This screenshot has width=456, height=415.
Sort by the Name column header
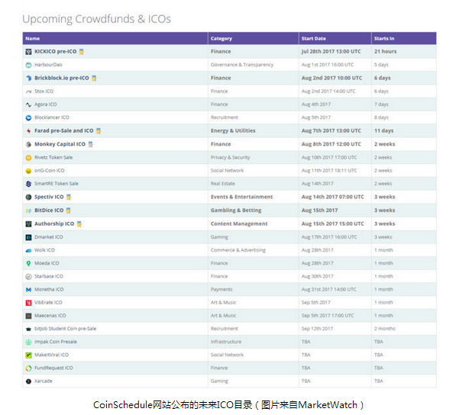(x=115, y=38)
